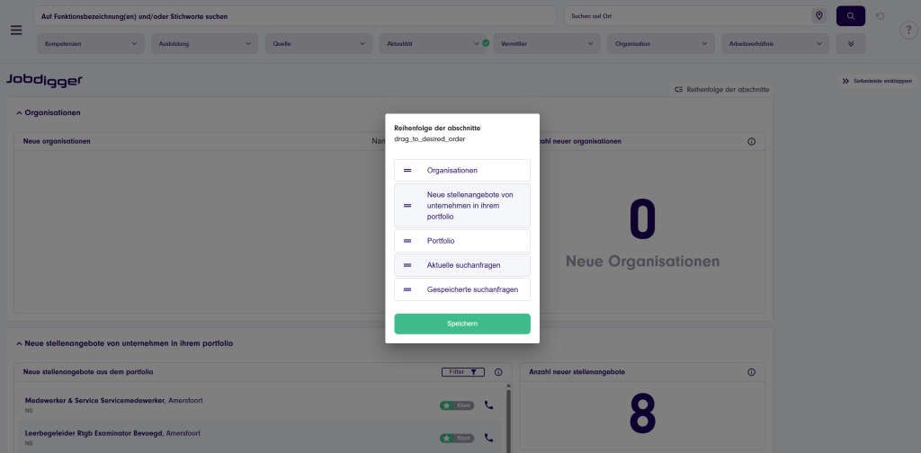921x453 pixels.
Task: Click the green Speichern button
Action: (x=462, y=324)
